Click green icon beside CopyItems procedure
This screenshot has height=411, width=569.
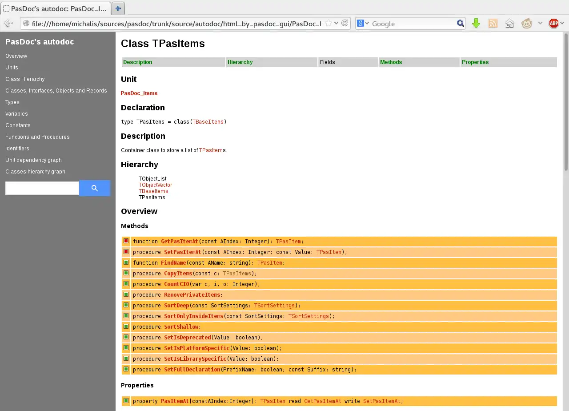pyautogui.click(x=126, y=273)
